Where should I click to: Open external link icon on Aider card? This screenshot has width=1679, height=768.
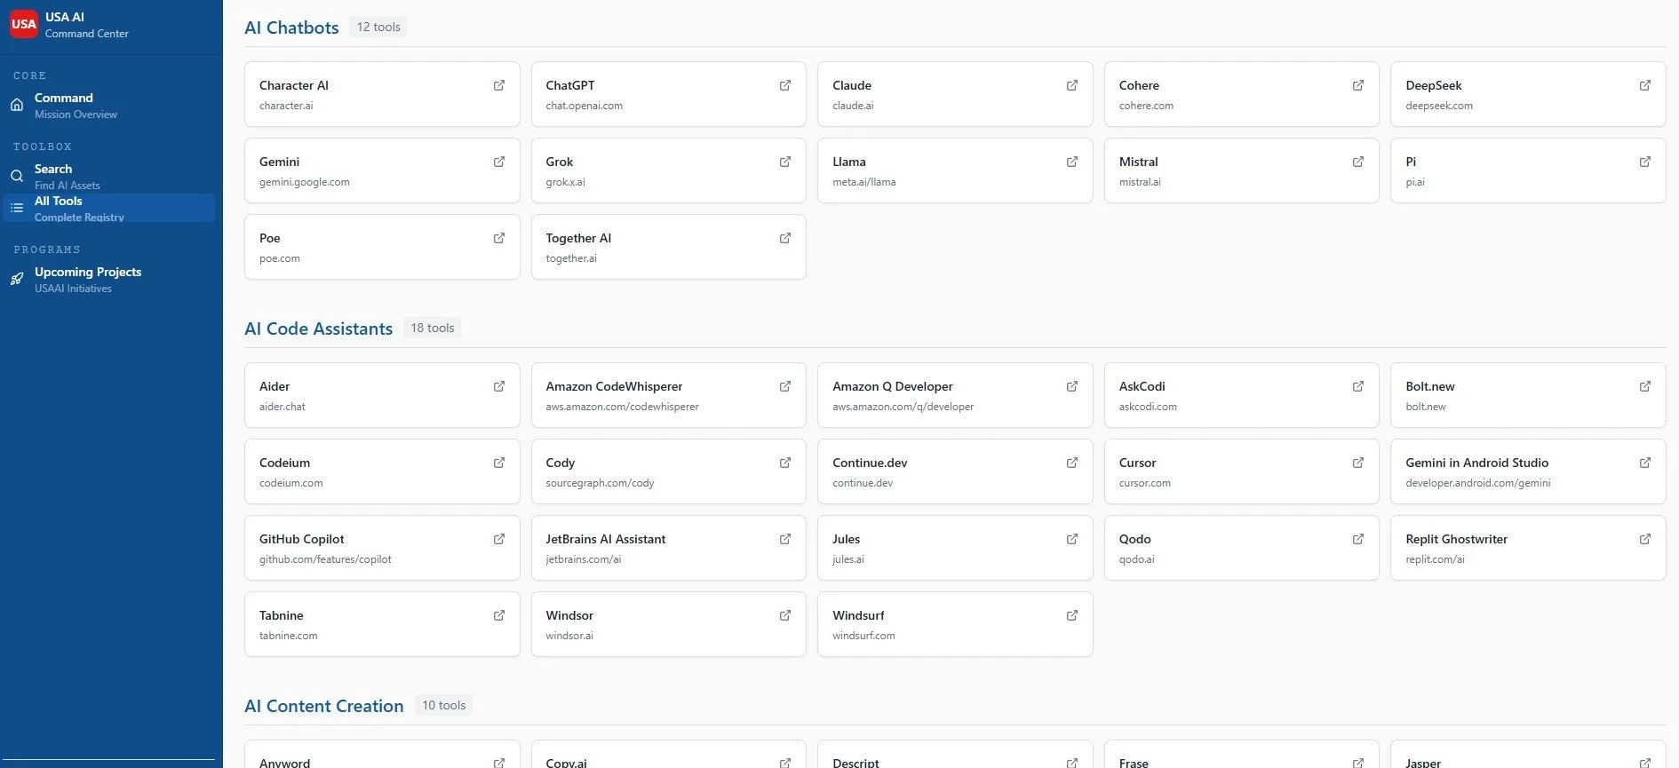pyautogui.click(x=499, y=386)
